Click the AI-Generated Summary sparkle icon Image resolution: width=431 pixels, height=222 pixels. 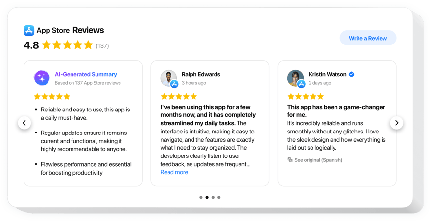(42, 78)
